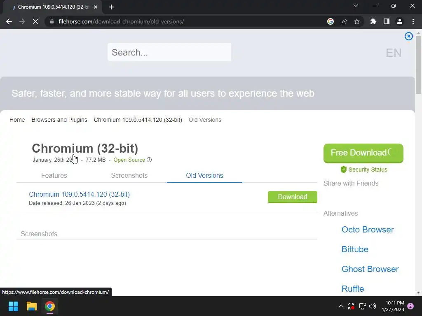Show hidden system tray icons
422x316 pixels.
[341, 306]
